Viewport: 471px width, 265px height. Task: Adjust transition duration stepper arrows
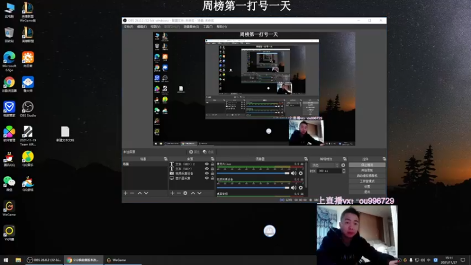click(x=344, y=171)
